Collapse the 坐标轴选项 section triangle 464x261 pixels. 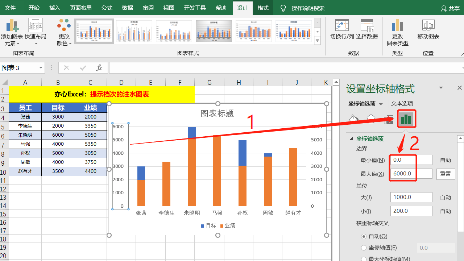(x=351, y=139)
